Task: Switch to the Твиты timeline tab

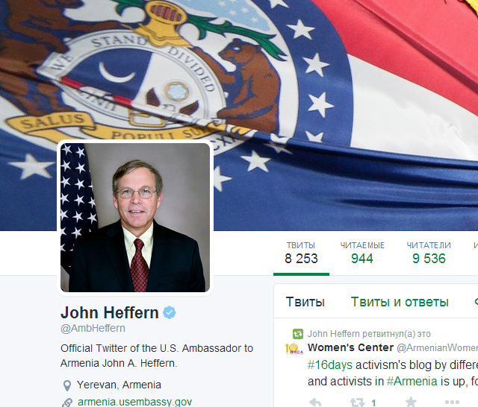Action: click(x=305, y=302)
